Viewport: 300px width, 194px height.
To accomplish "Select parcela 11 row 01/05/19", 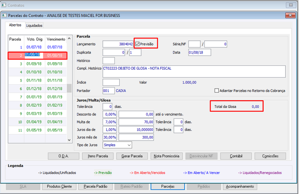I will (38, 130).
